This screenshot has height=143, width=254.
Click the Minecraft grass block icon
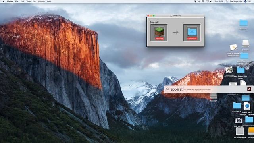click(159, 32)
